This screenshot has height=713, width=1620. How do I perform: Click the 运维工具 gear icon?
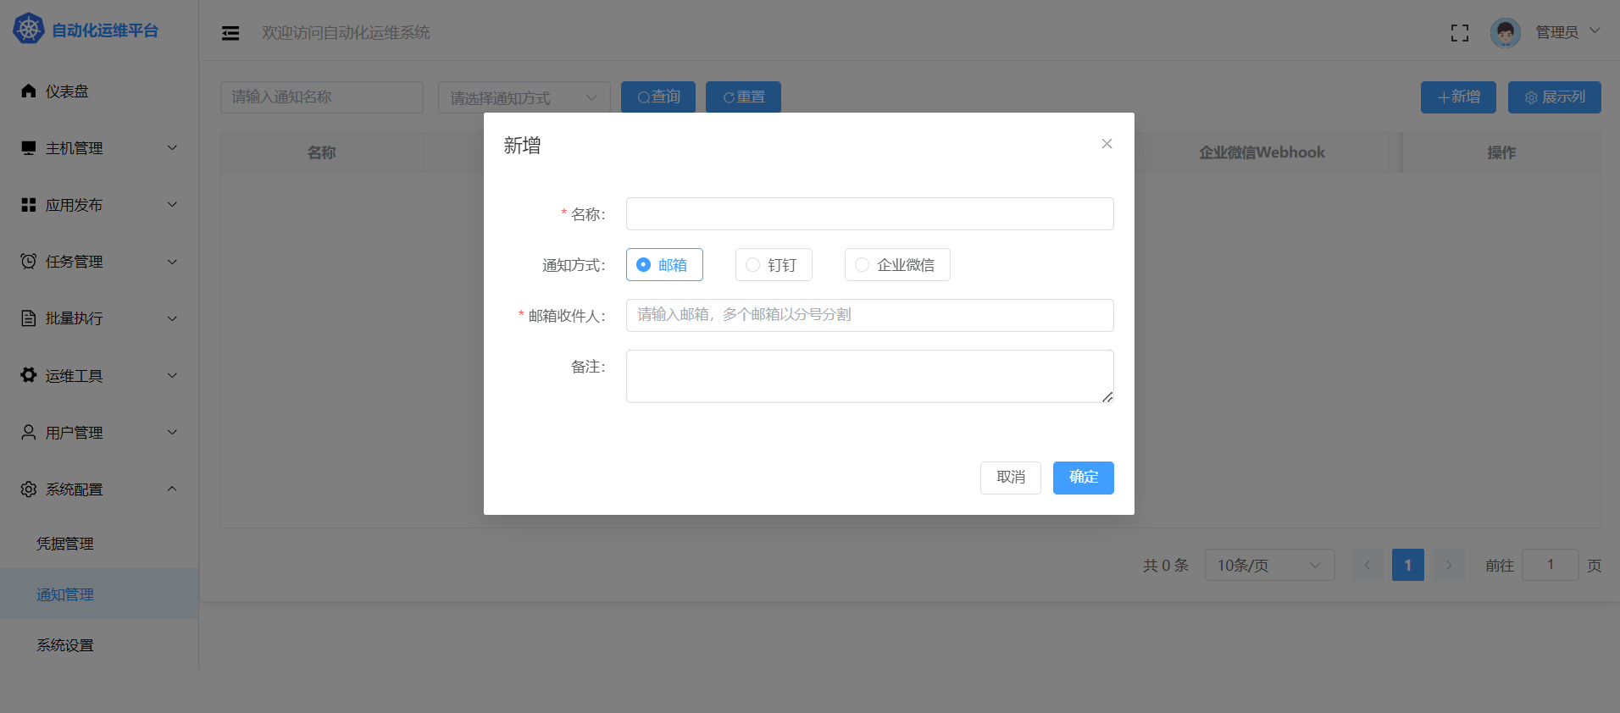point(29,375)
